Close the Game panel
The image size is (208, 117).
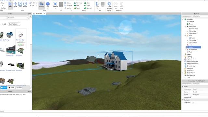(x=31, y=92)
